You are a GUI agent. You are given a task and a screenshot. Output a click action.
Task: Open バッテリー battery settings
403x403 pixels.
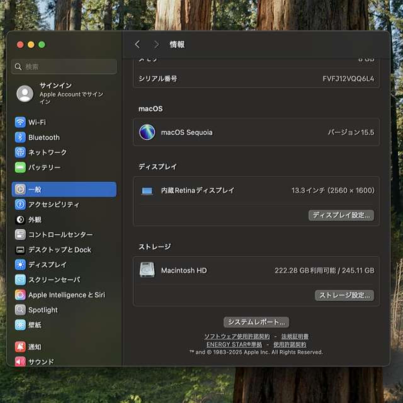tap(44, 167)
